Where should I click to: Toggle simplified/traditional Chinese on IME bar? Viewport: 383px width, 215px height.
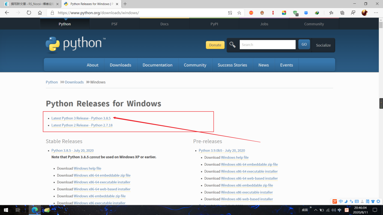(367, 201)
